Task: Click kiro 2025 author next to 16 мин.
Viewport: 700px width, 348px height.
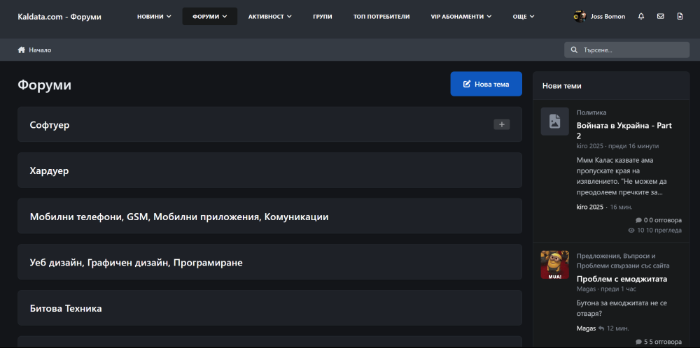Action: [x=589, y=207]
